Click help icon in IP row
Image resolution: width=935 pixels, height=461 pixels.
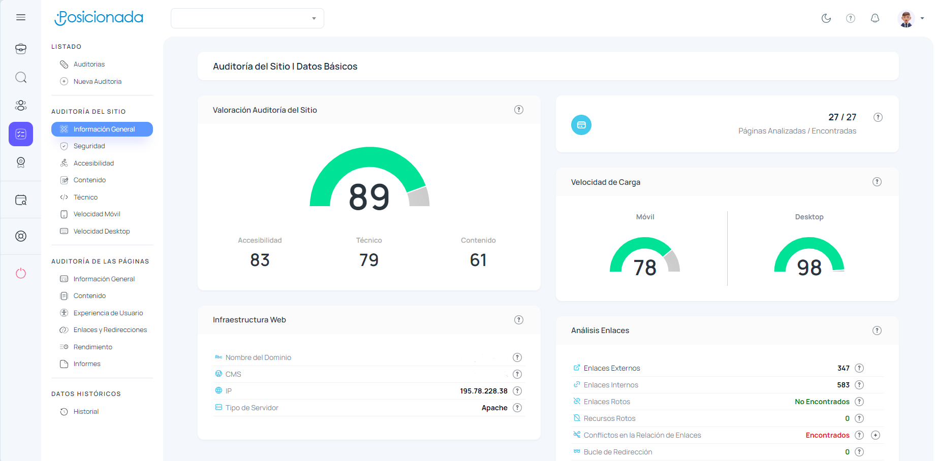(x=517, y=391)
